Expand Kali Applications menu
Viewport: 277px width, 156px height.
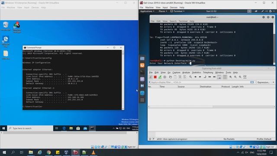147,11
